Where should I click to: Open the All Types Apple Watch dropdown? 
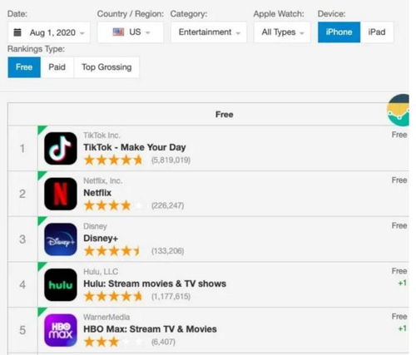(282, 32)
